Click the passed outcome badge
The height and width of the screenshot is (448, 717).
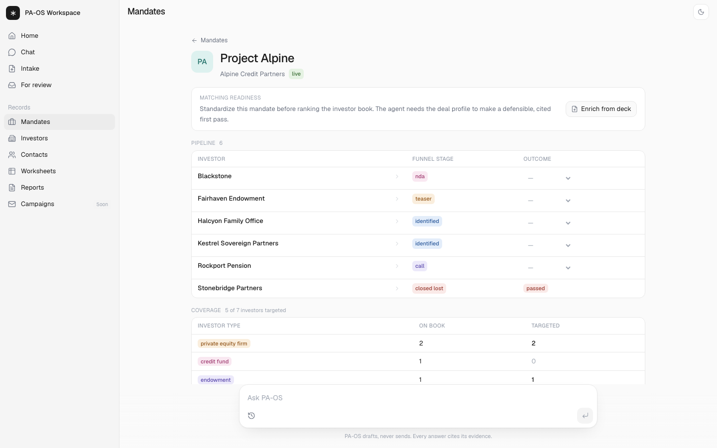(536, 288)
